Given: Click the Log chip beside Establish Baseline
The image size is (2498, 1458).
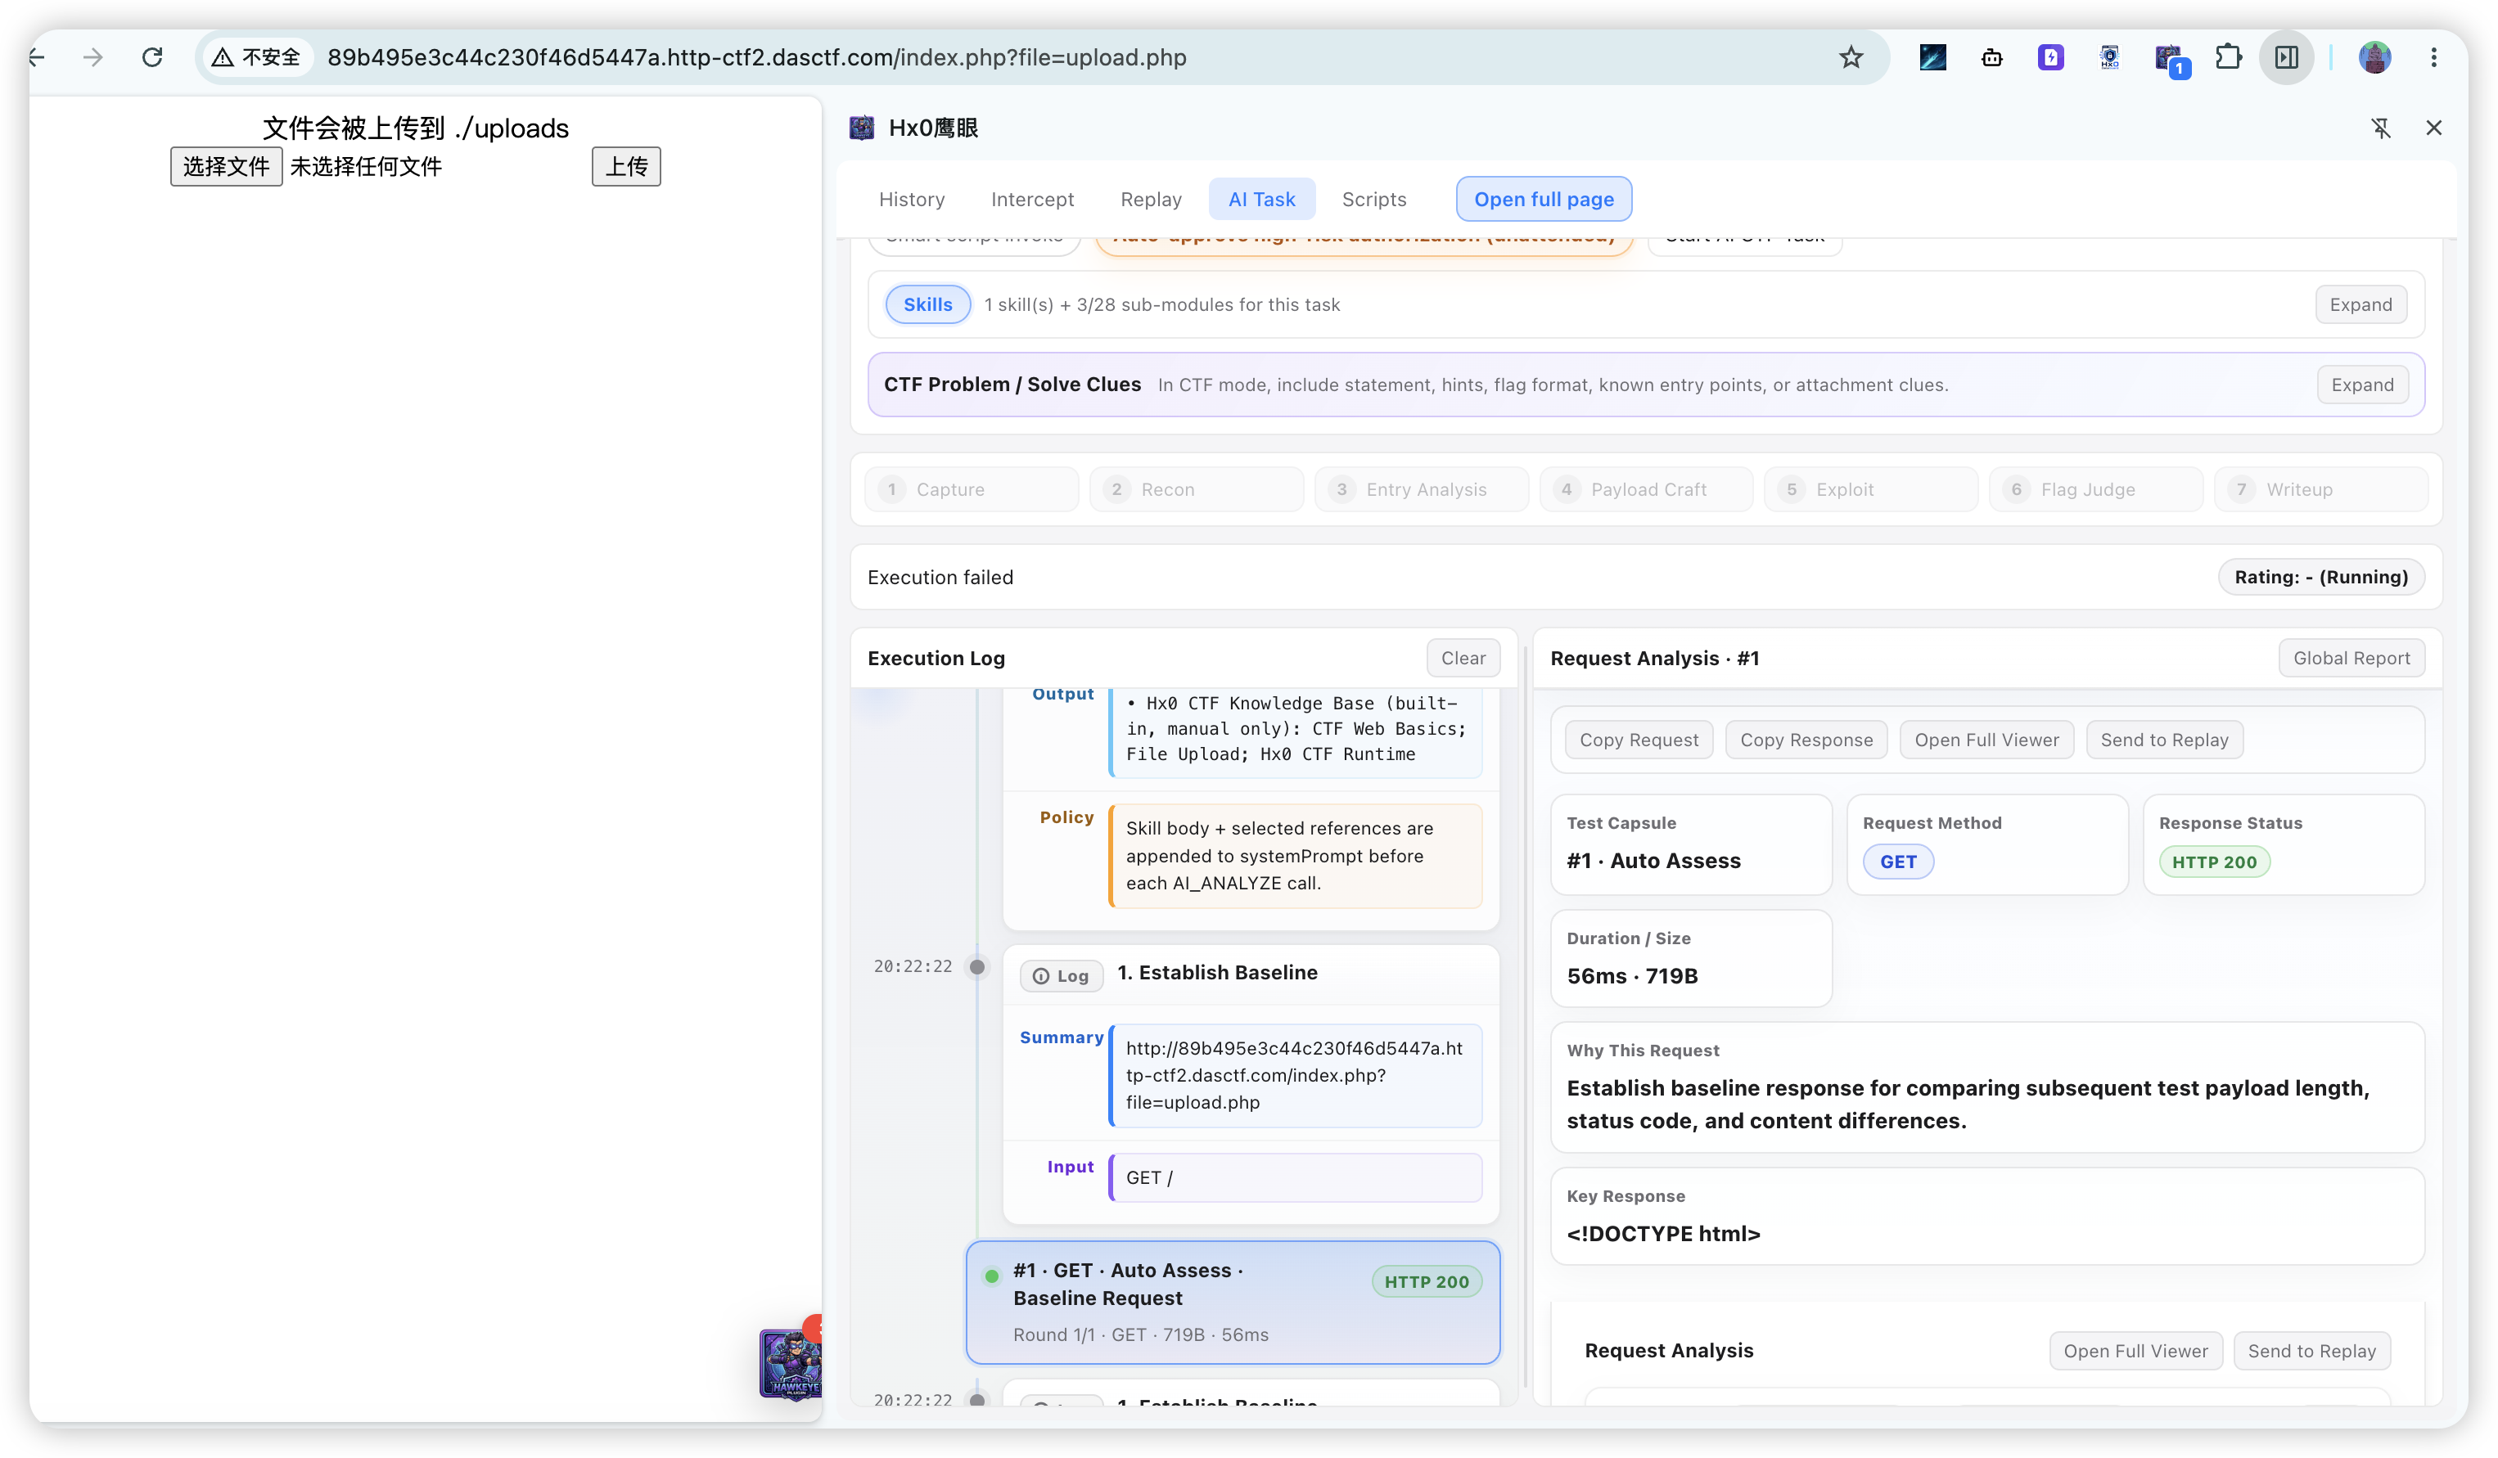Looking at the screenshot, I should [x=1062, y=975].
